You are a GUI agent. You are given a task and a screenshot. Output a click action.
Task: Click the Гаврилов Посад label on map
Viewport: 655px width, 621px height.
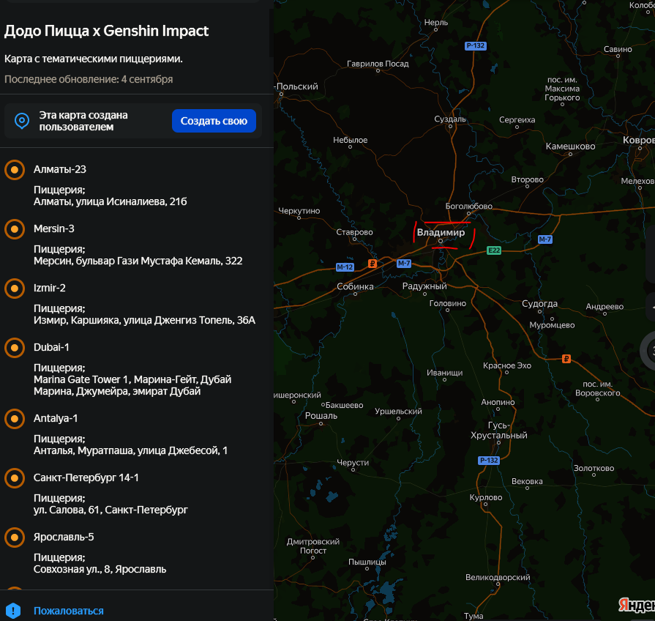point(378,64)
